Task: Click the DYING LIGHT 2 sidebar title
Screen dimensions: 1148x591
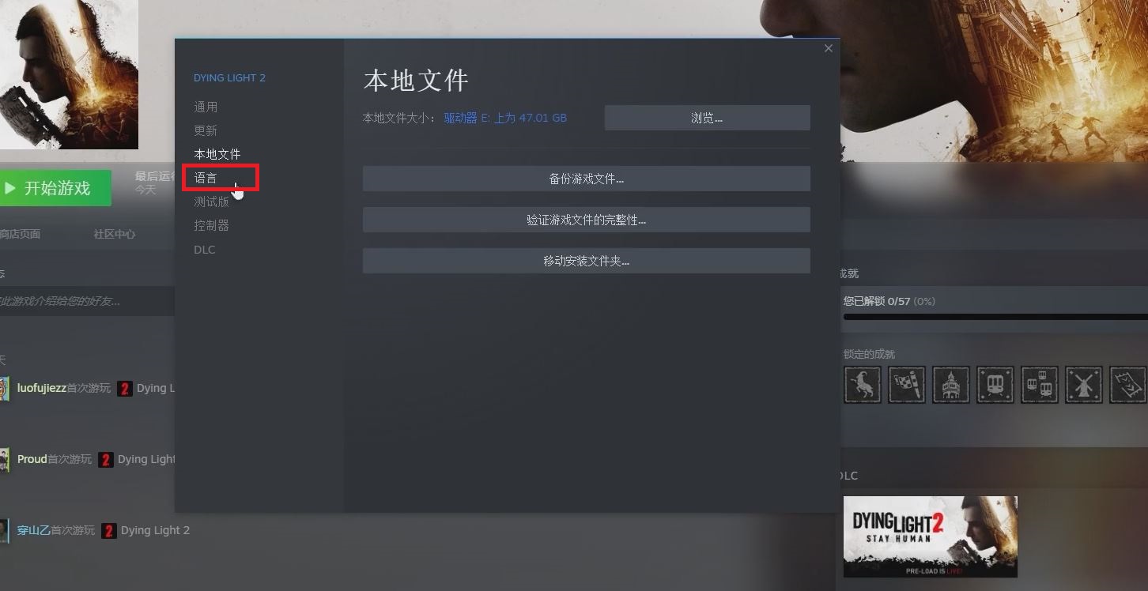Action: click(229, 77)
